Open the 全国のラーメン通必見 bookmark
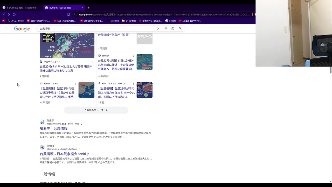Image resolution: width=332 pixels, height=187 pixels. click(x=150, y=21)
